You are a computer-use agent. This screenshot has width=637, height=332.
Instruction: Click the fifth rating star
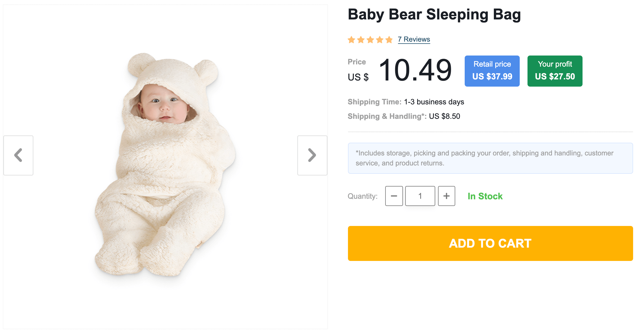click(x=389, y=40)
